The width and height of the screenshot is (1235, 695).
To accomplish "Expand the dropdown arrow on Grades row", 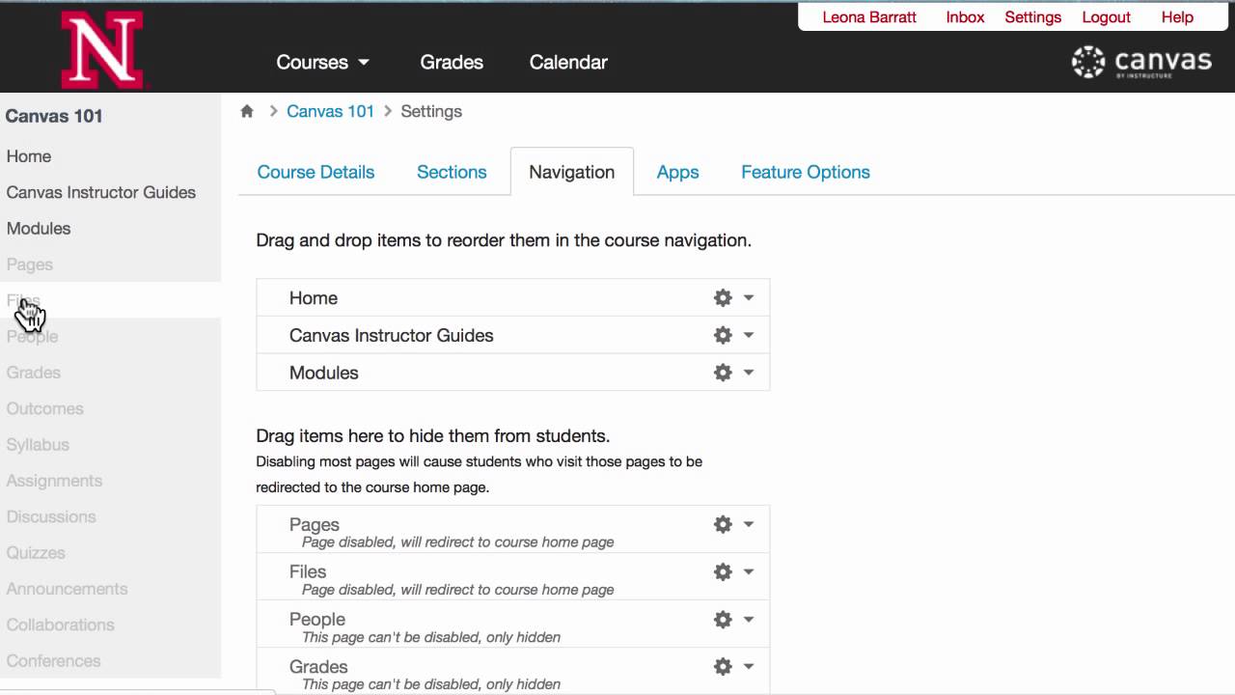I will (749, 666).
